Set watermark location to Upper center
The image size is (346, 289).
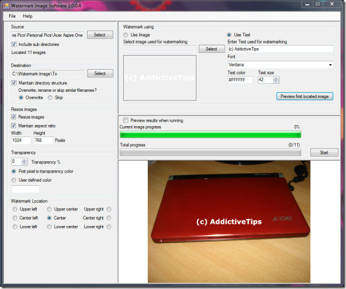pyautogui.click(x=49, y=209)
